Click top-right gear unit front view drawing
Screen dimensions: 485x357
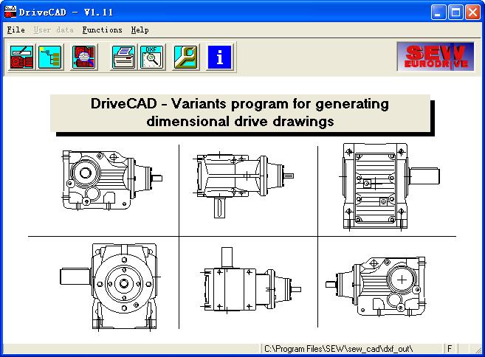coord(390,187)
